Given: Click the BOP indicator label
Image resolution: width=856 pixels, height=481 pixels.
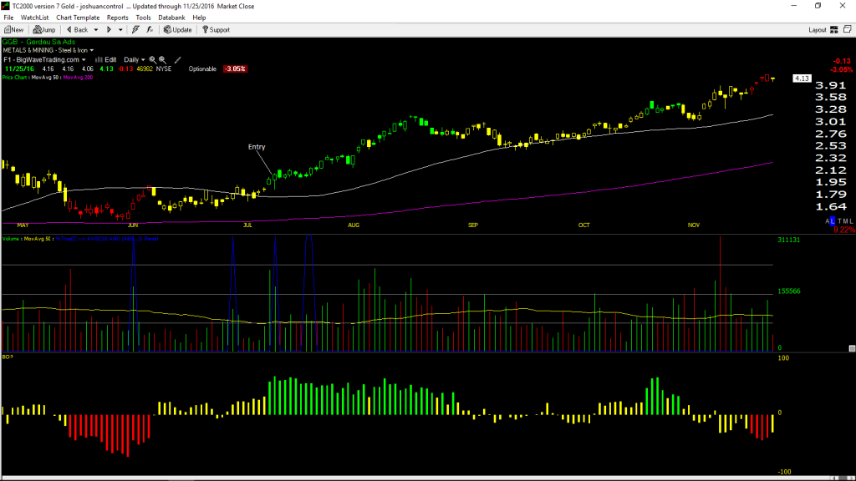Looking at the screenshot, I should 8,357.
